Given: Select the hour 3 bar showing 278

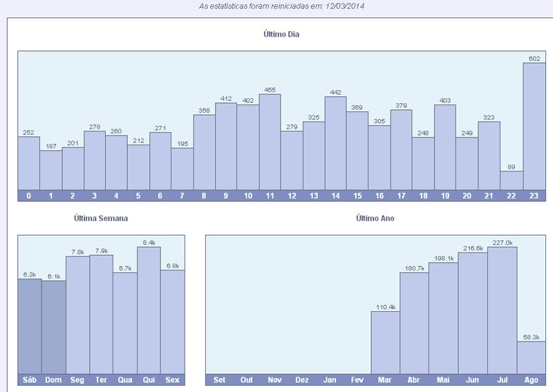Looking at the screenshot, I should click(95, 160).
